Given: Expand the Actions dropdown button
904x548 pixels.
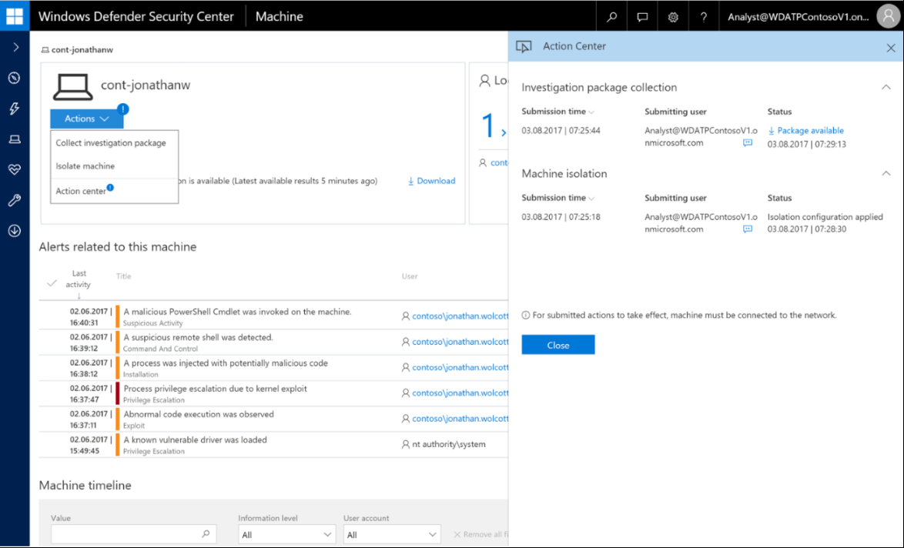Looking at the screenshot, I should tap(86, 119).
